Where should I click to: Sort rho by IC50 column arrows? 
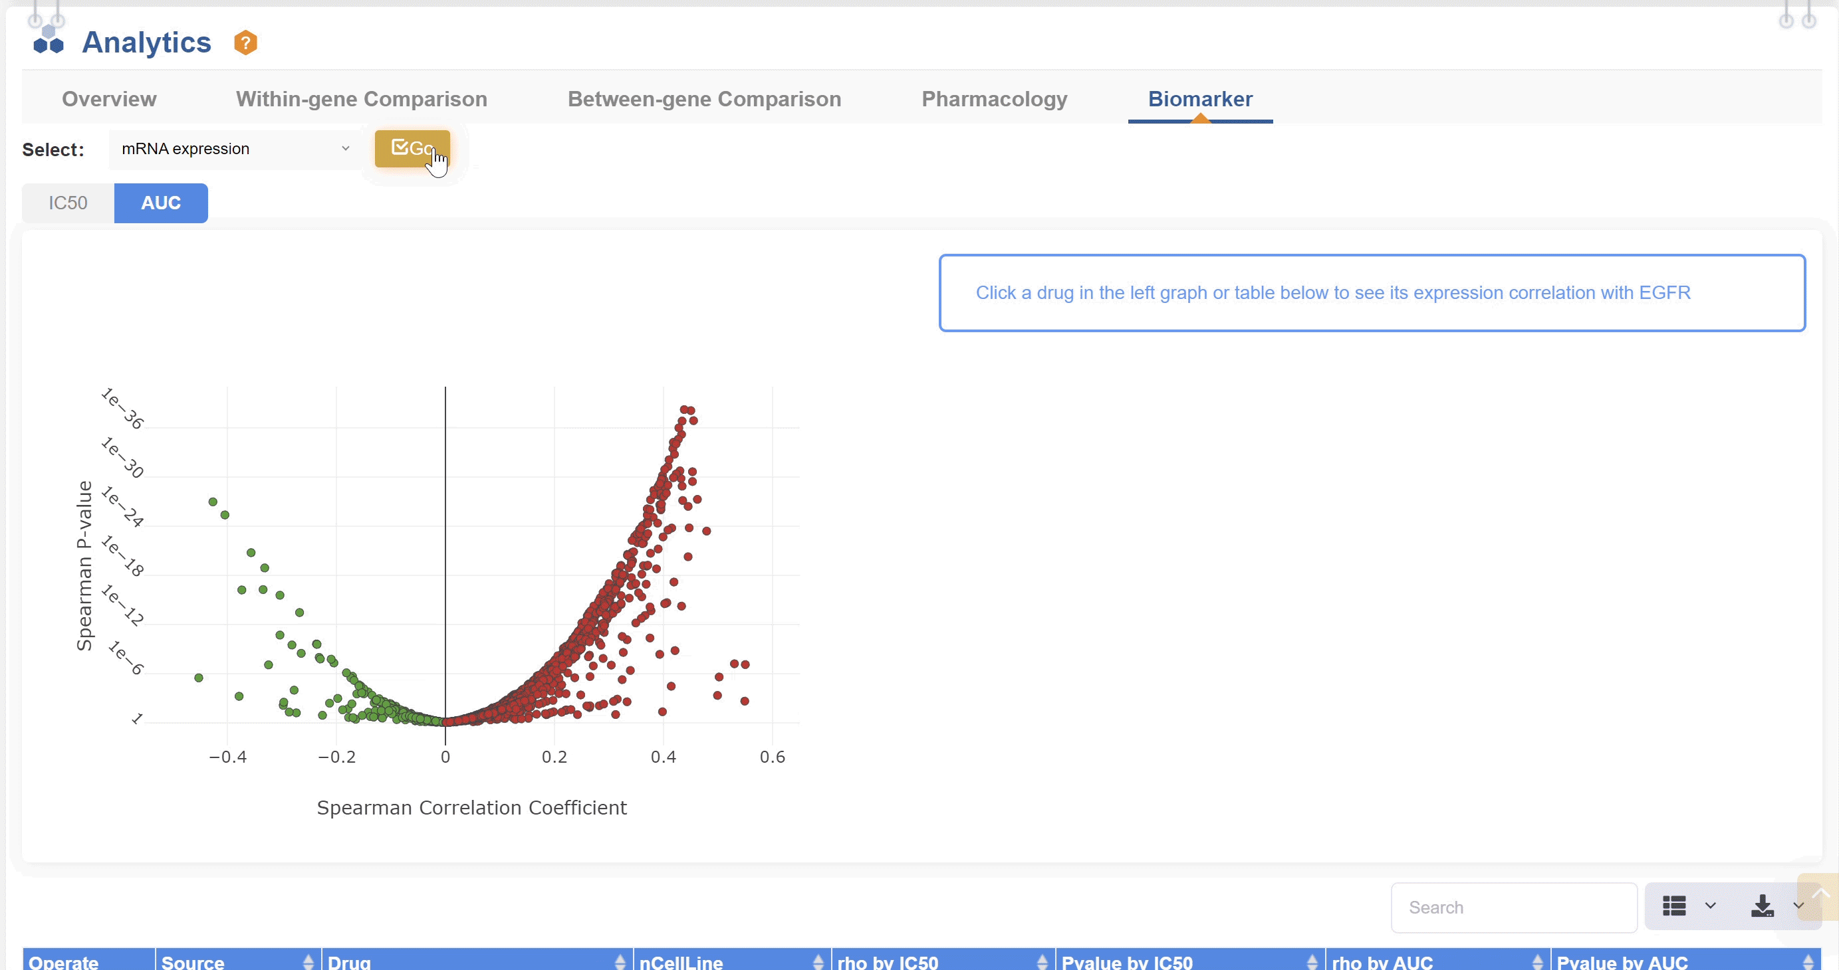point(1042,961)
